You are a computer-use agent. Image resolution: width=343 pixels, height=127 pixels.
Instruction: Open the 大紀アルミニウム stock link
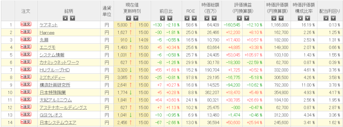56,100
